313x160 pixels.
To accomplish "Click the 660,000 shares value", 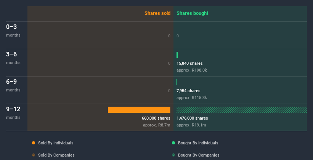I will click(x=156, y=118).
